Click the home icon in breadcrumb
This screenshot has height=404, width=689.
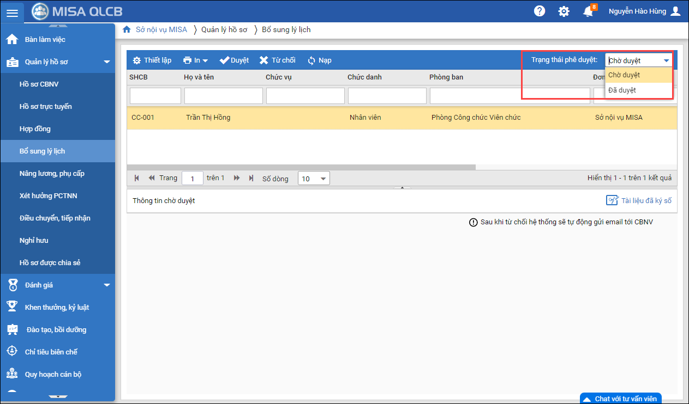click(x=127, y=29)
